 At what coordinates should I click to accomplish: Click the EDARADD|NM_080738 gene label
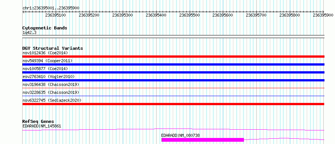pyautogui.click(x=181, y=135)
